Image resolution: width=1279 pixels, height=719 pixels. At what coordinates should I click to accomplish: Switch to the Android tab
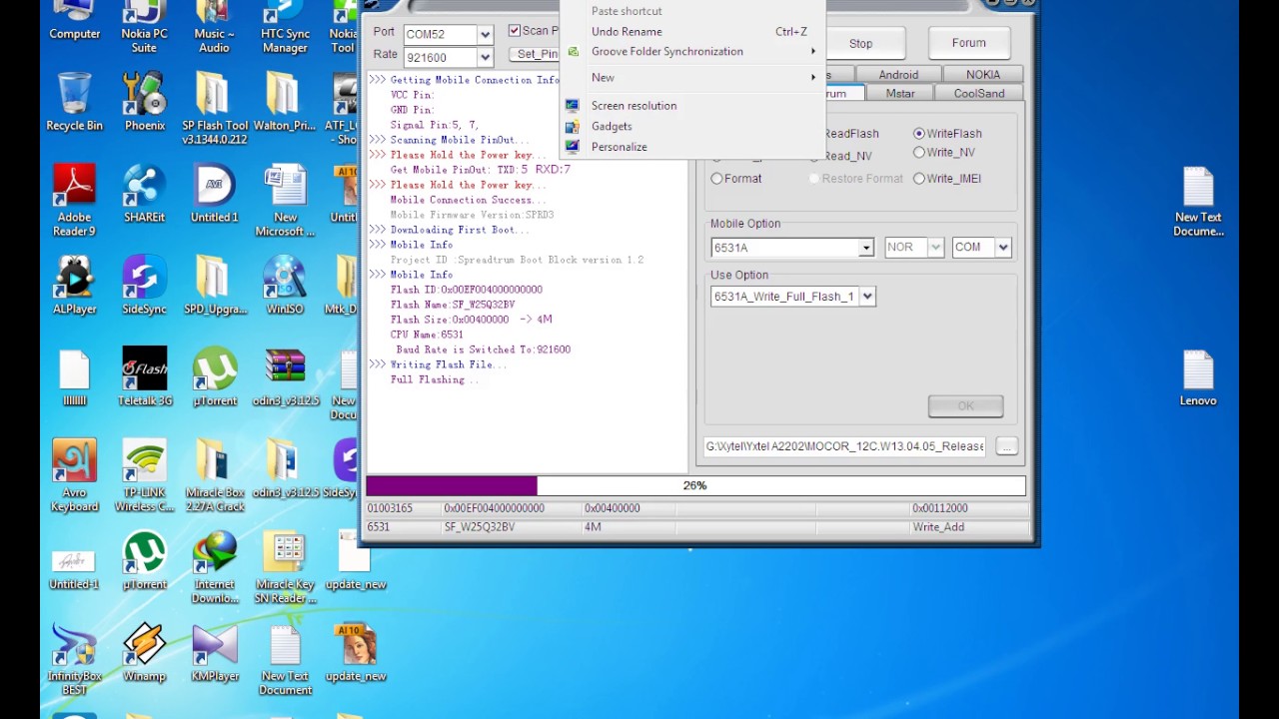pyautogui.click(x=898, y=75)
